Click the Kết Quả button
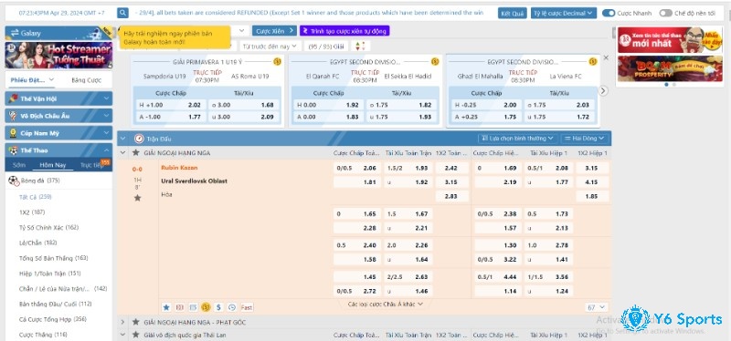The image size is (731, 341). click(x=513, y=13)
